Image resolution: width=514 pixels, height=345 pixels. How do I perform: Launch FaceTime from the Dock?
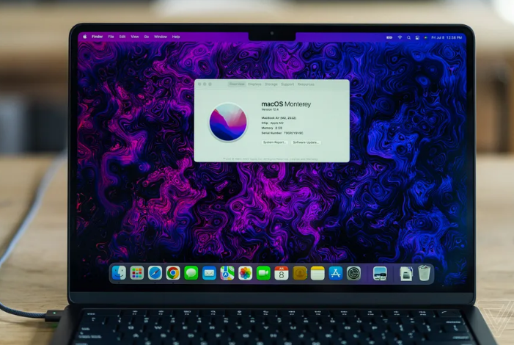263,273
